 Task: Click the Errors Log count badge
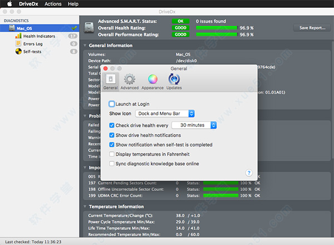73,44
